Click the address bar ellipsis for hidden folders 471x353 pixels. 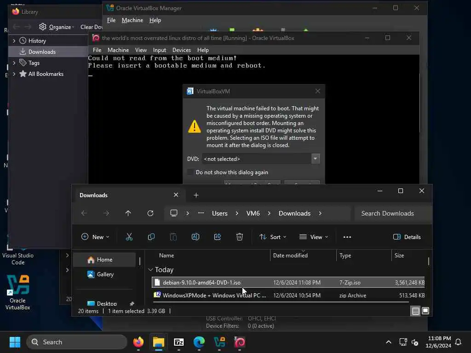click(201, 213)
